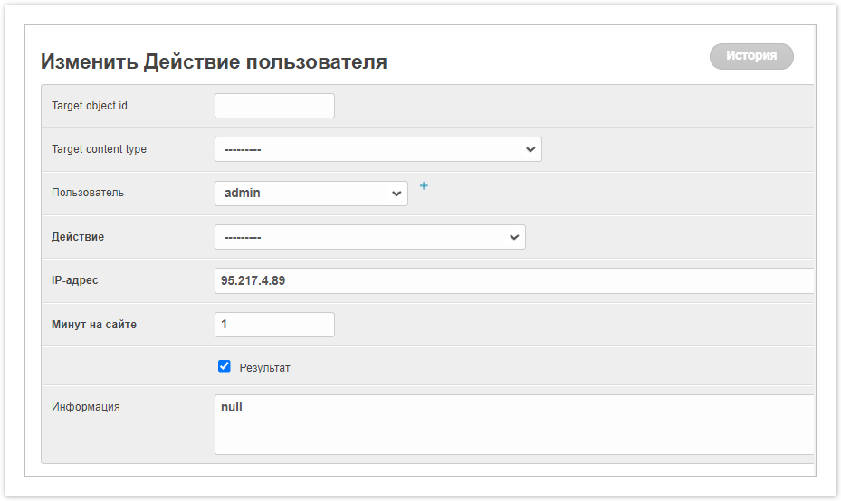Open the Пользователь dropdown showing admin

[311, 194]
